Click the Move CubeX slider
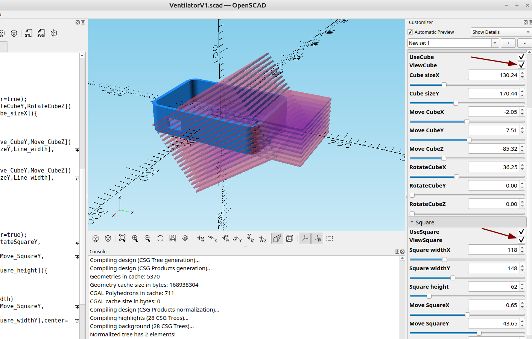The height and width of the screenshot is (339, 532). 467,121
